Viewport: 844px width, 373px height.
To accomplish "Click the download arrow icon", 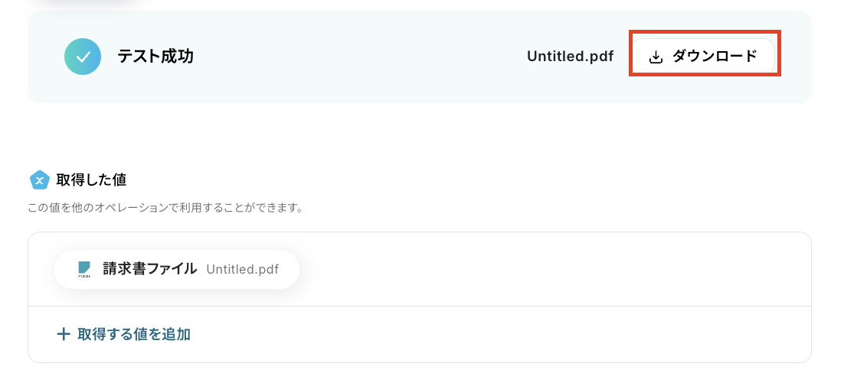I will (656, 57).
